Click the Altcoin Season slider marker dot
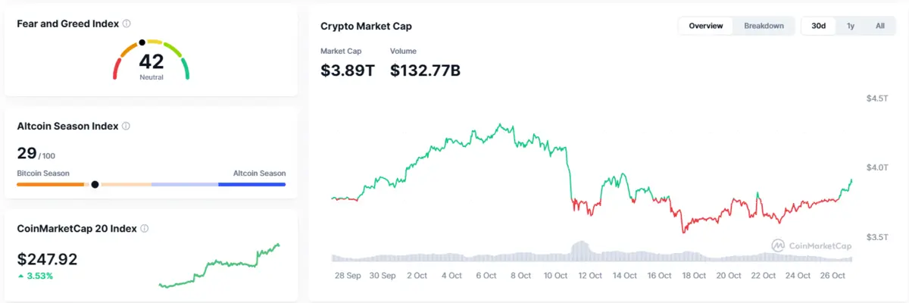 95,184
